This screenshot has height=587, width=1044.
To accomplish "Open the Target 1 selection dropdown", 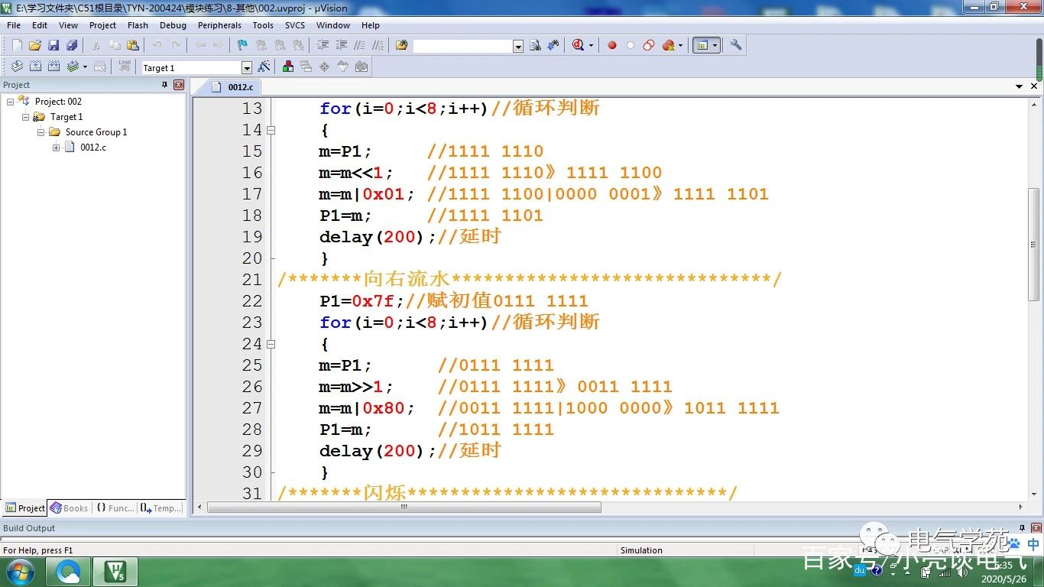I will 246,67.
